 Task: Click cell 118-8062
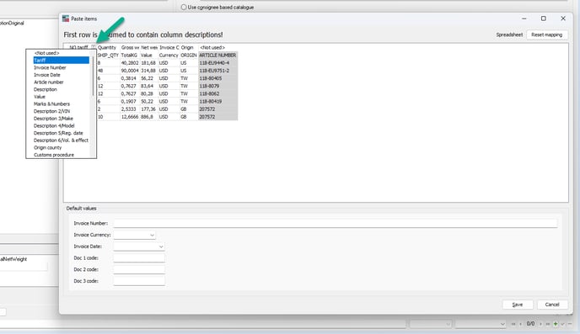[x=217, y=93]
